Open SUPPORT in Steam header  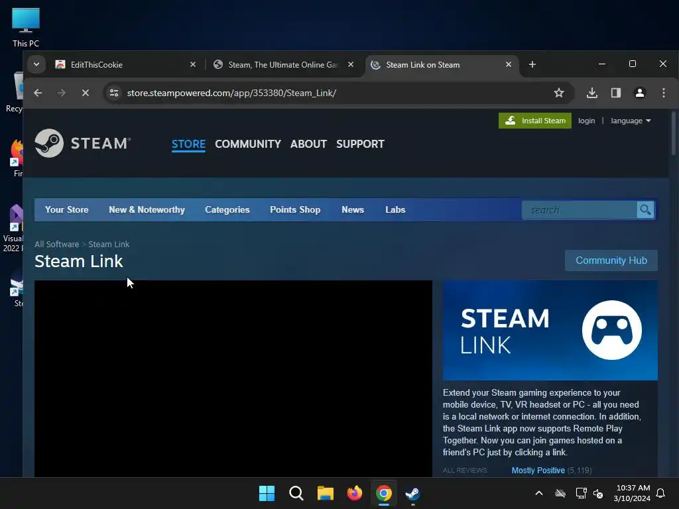point(360,144)
